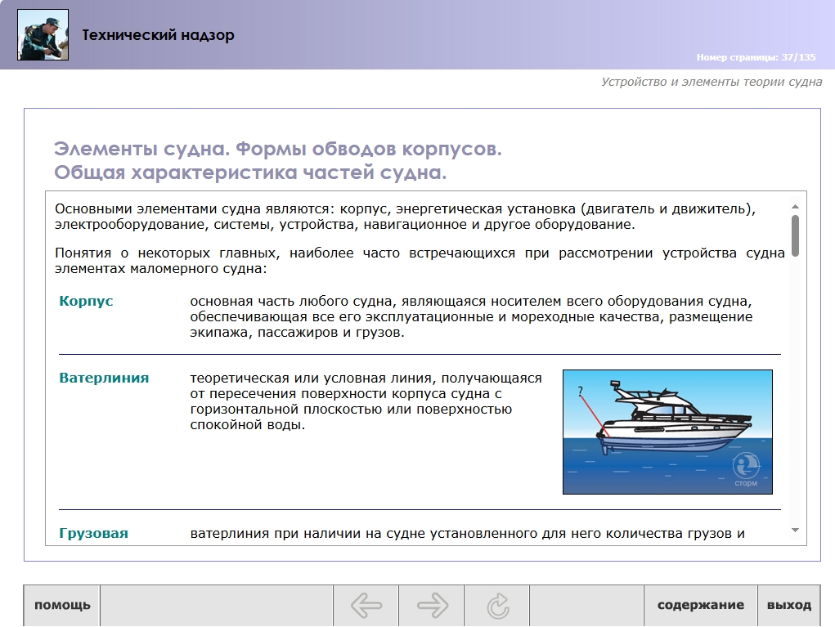
Task: Exit the course via выход button
Action: (788, 605)
